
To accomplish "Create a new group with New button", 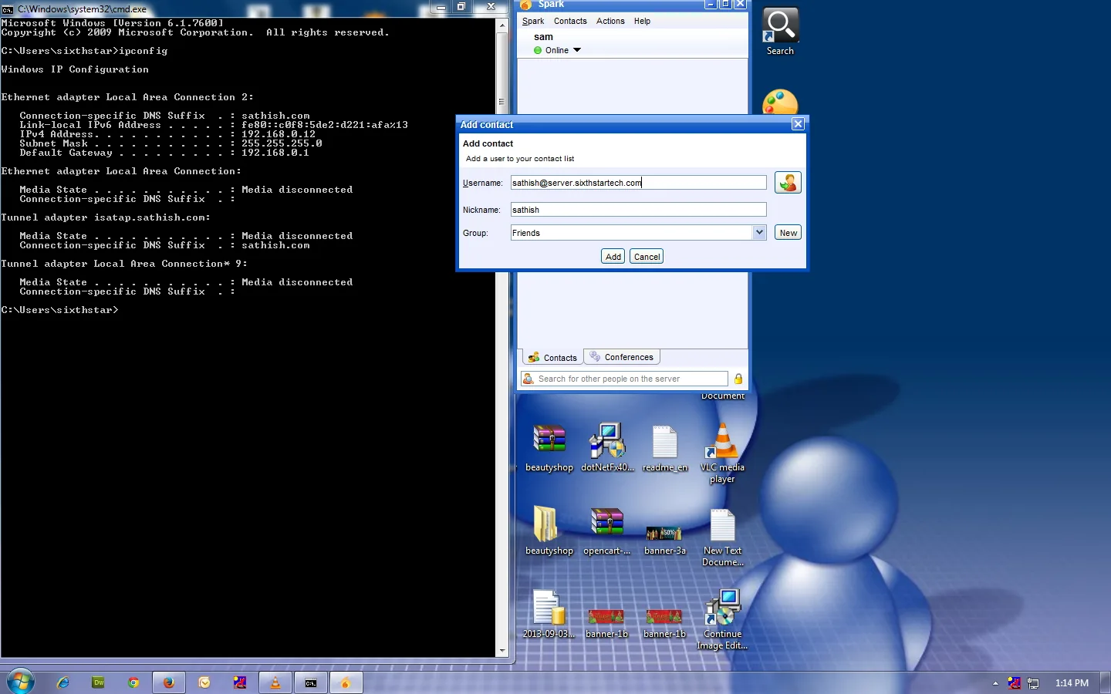I will coord(789,233).
